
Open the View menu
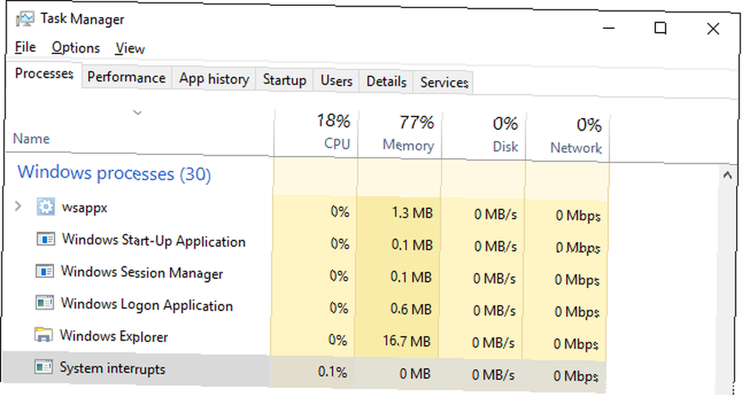pyautogui.click(x=130, y=48)
